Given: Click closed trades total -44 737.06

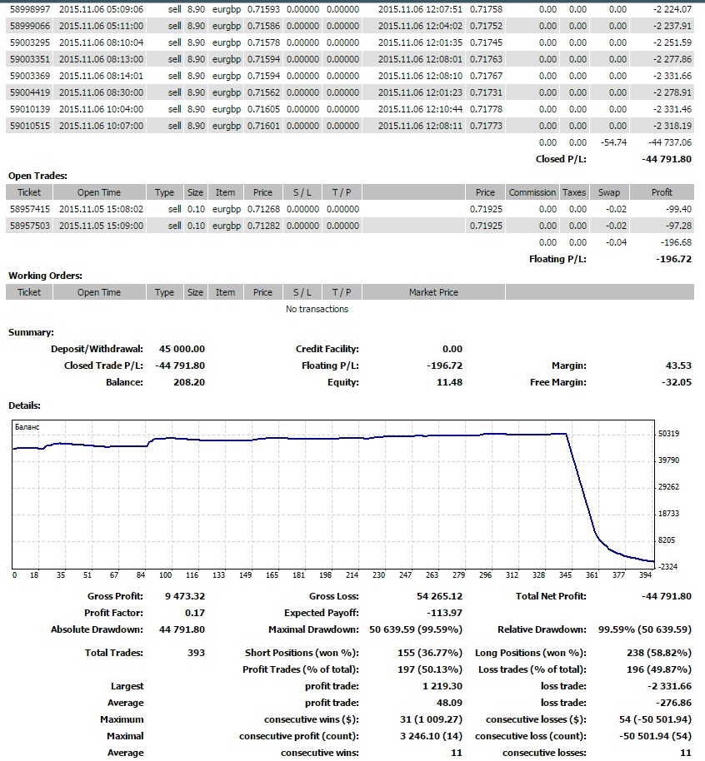Looking at the screenshot, I should click(x=669, y=142).
